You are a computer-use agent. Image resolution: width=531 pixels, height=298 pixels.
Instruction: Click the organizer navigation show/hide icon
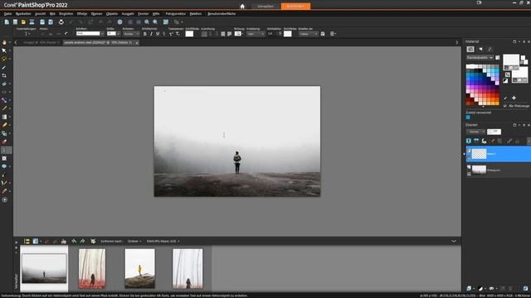coord(27,241)
